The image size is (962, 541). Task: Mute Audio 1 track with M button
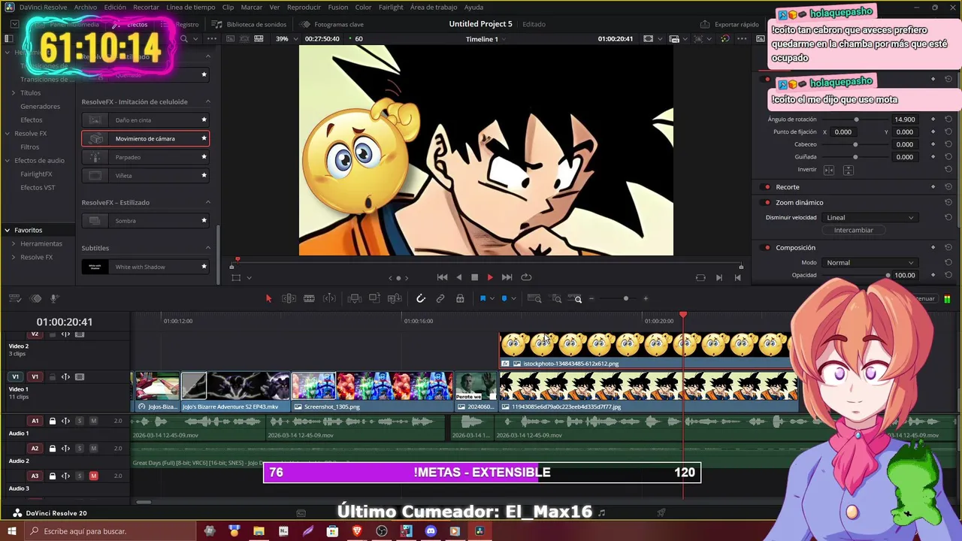tap(93, 421)
